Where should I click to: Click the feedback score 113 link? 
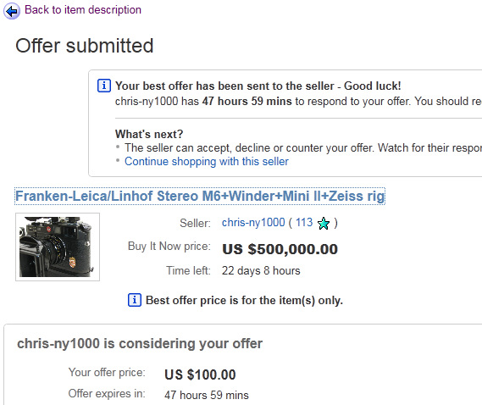coord(304,222)
